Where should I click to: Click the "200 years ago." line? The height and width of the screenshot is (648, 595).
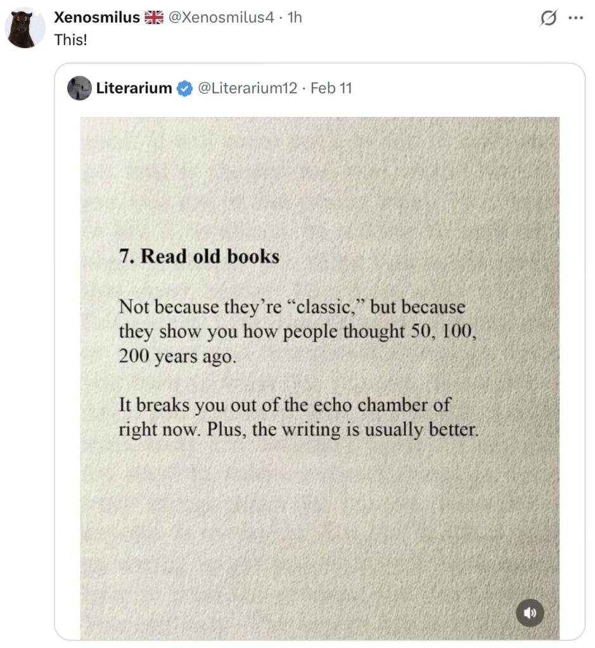click(x=177, y=356)
